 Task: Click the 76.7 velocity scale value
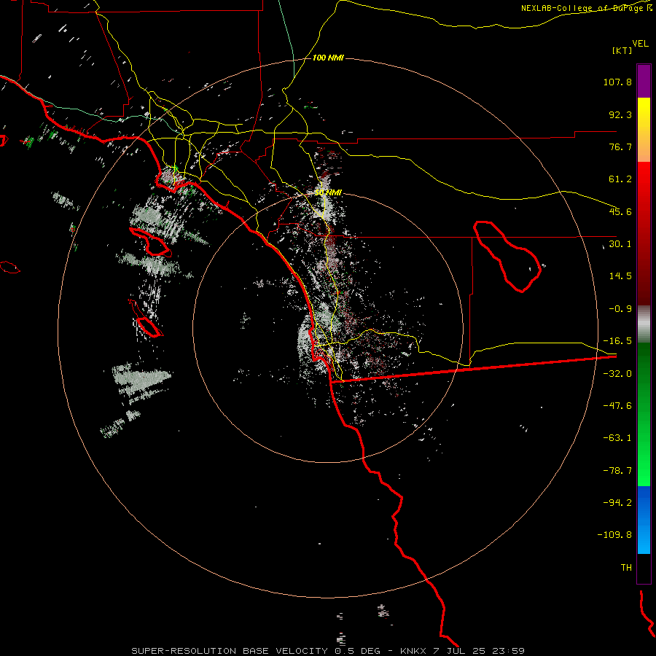click(x=620, y=147)
